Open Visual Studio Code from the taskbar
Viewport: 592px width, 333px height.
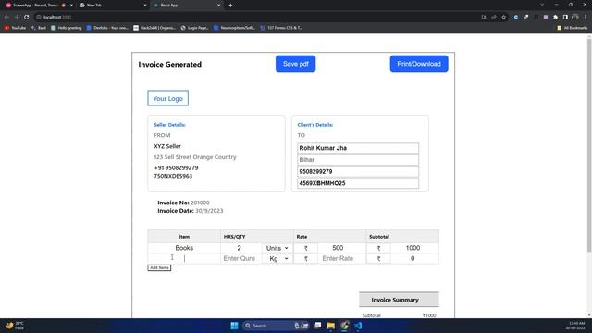[358, 326]
